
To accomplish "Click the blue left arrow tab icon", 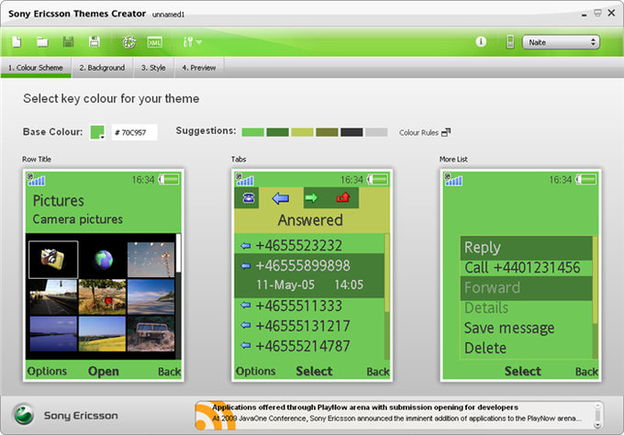I will click(281, 198).
